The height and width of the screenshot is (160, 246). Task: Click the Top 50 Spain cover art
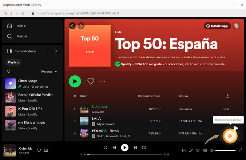(90, 46)
